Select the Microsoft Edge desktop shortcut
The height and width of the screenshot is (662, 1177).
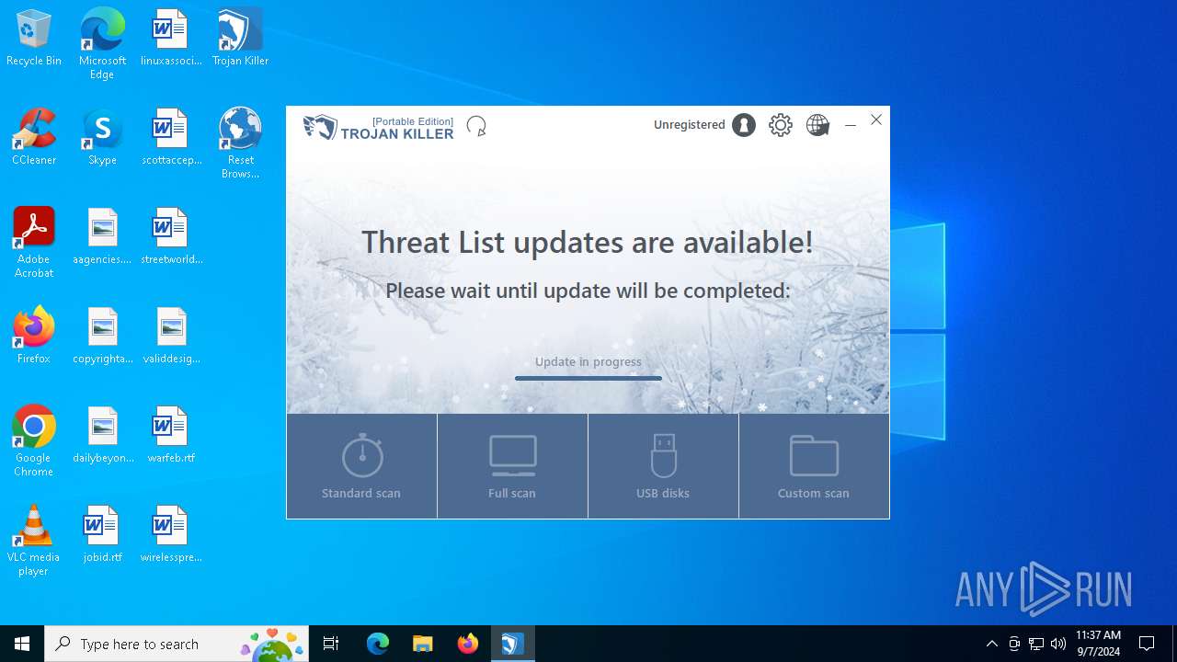102,44
